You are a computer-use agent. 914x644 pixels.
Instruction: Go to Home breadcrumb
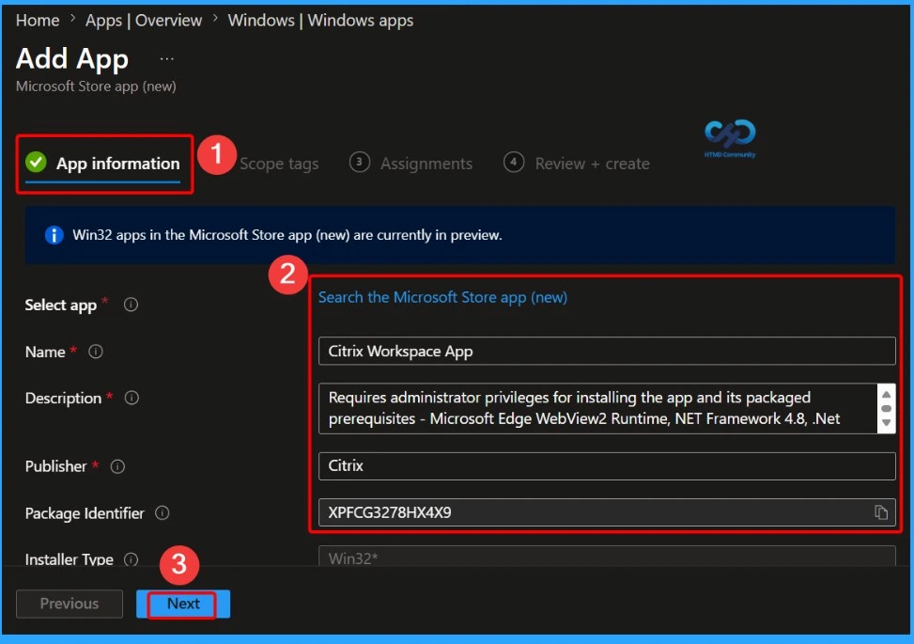pos(38,21)
